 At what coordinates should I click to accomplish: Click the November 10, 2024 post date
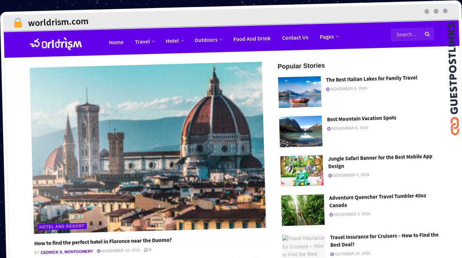(x=121, y=250)
